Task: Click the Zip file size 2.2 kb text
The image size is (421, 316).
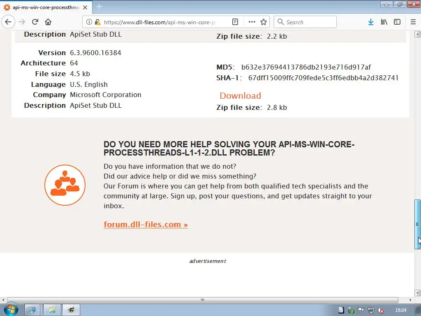Action: (x=252, y=36)
